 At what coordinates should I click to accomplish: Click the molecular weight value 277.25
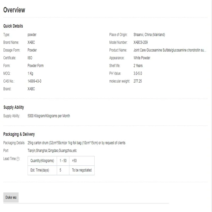pos(138,81)
